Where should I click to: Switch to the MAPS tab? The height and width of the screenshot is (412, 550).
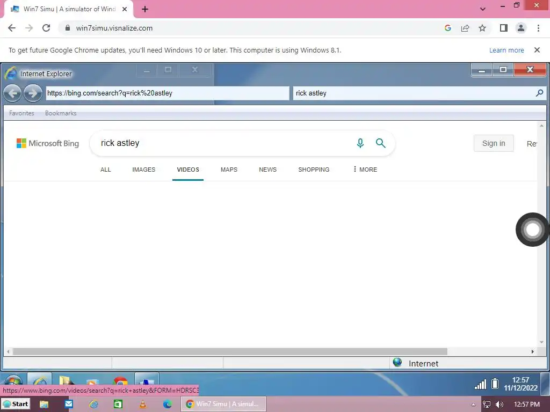229,170
